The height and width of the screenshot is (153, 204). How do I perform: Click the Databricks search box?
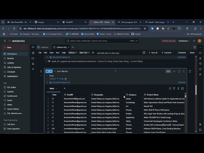[102, 41]
